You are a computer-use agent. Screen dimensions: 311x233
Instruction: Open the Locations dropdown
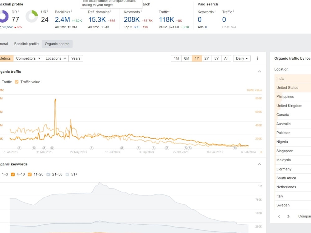tap(56, 58)
